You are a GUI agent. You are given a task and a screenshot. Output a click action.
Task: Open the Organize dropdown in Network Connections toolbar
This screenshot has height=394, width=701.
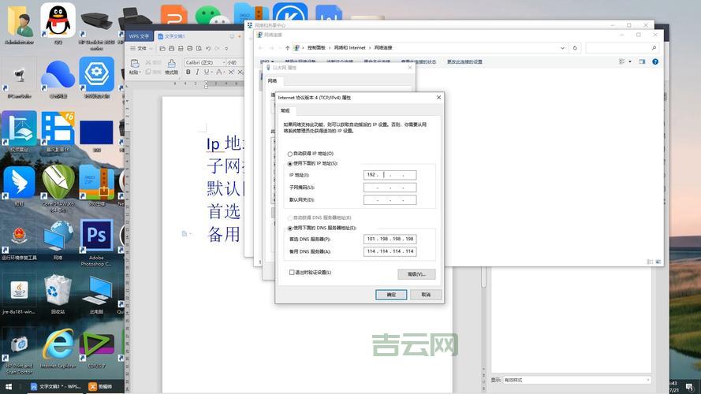coord(267,61)
